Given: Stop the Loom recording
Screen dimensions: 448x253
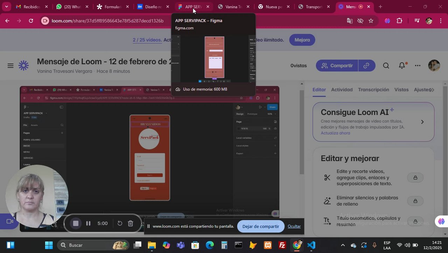Looking at the screenshot, I should coord(76,223).
